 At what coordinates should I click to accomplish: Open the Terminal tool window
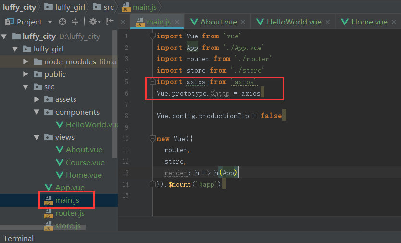pos(19,238)
